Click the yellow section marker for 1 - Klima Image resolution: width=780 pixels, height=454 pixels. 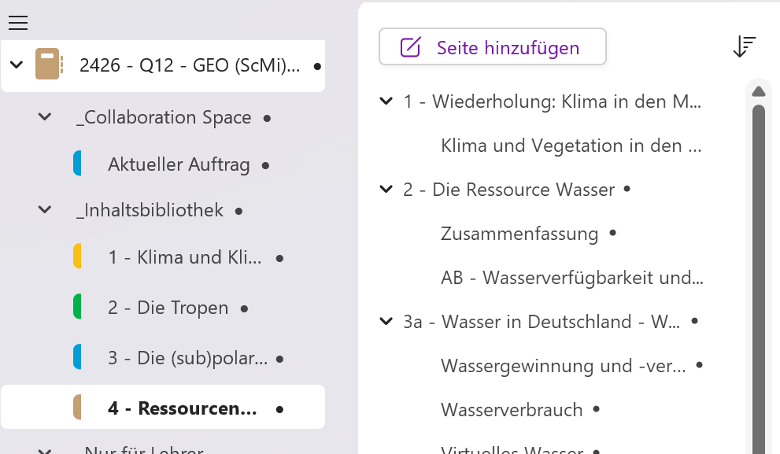(x=77, y=257)
